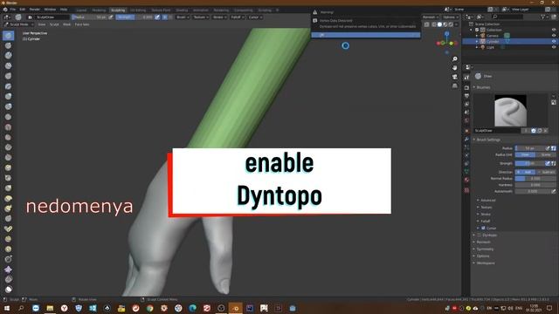Adjust the Strength slider in Brush Settings
Viewport: 559px width, 314px height.
pyautogui.click(x=530, y=163)
